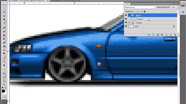Collapse the Диски group

tap(129, 15)
